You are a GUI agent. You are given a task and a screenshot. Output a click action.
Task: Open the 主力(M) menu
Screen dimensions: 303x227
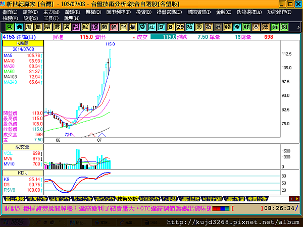[x=52, y=12]
